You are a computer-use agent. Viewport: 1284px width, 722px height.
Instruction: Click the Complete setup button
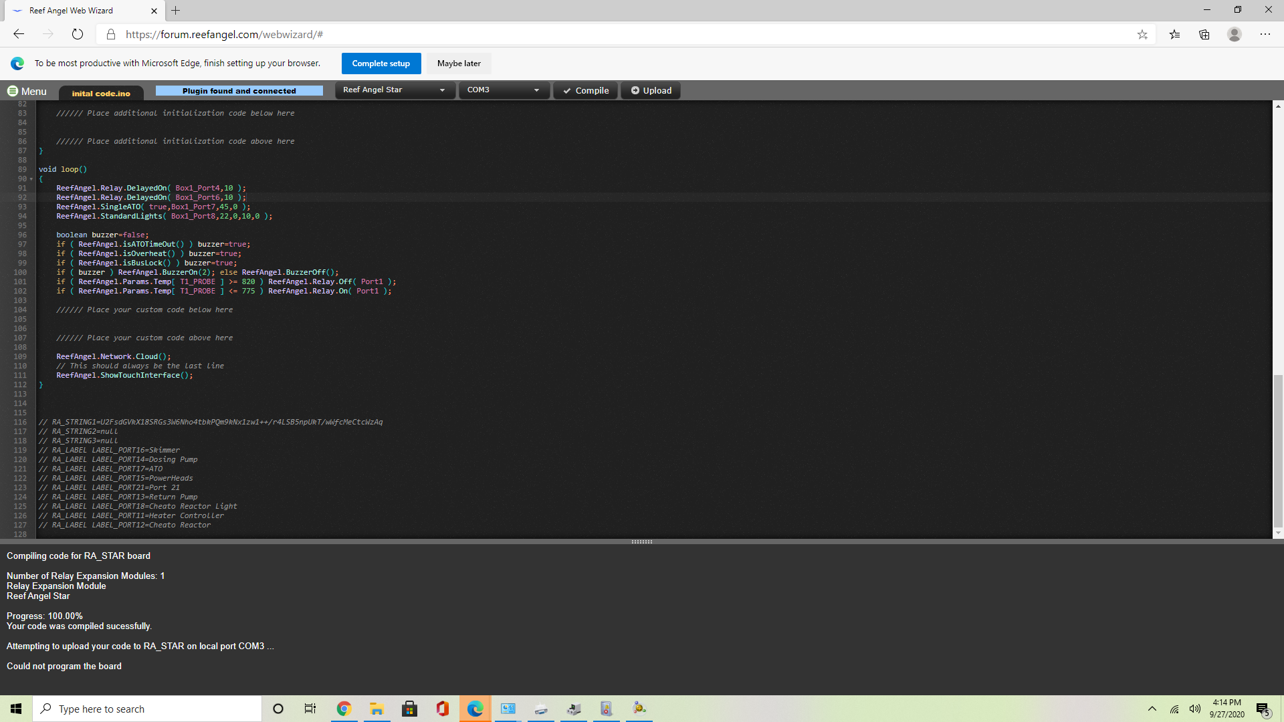pos(381,64)
